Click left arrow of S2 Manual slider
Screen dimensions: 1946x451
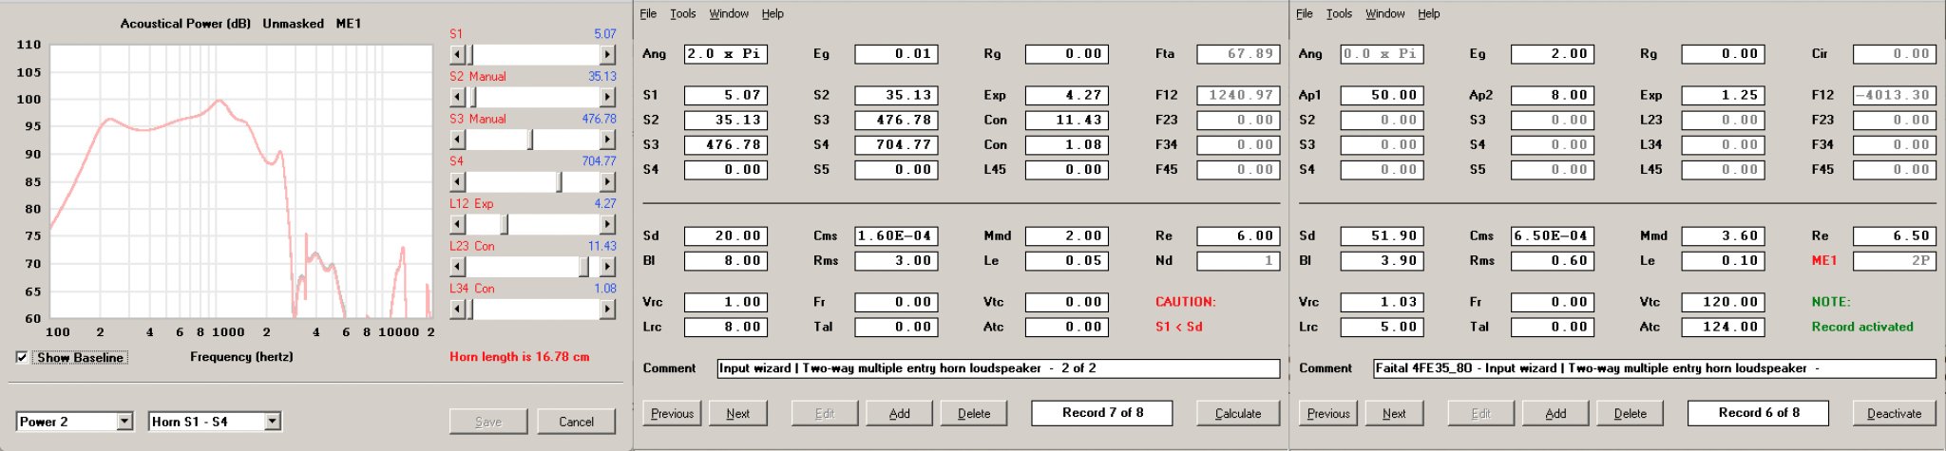click(x=457, y=97)
